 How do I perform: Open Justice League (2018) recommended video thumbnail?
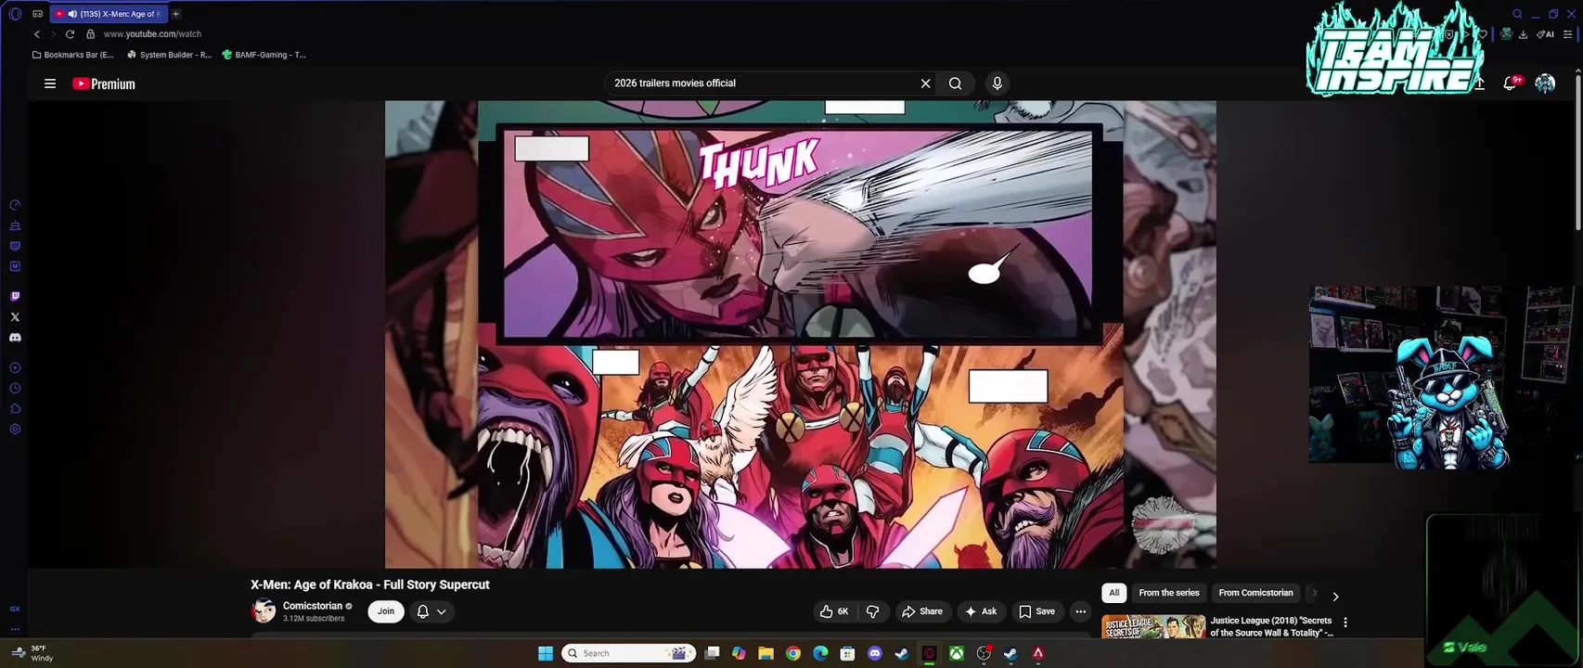click(1153, 626)
